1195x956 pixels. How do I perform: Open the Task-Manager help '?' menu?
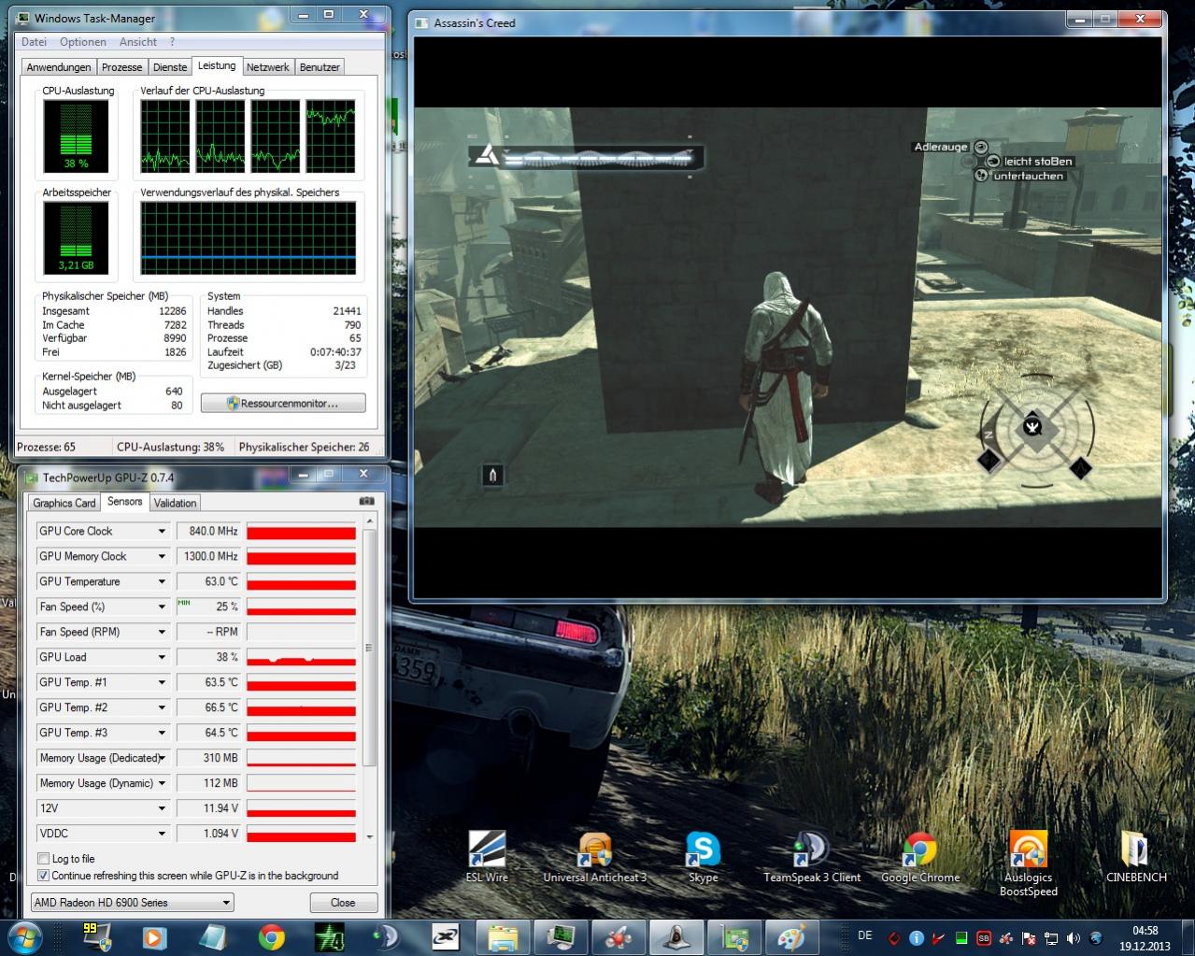tap(172, 42)
